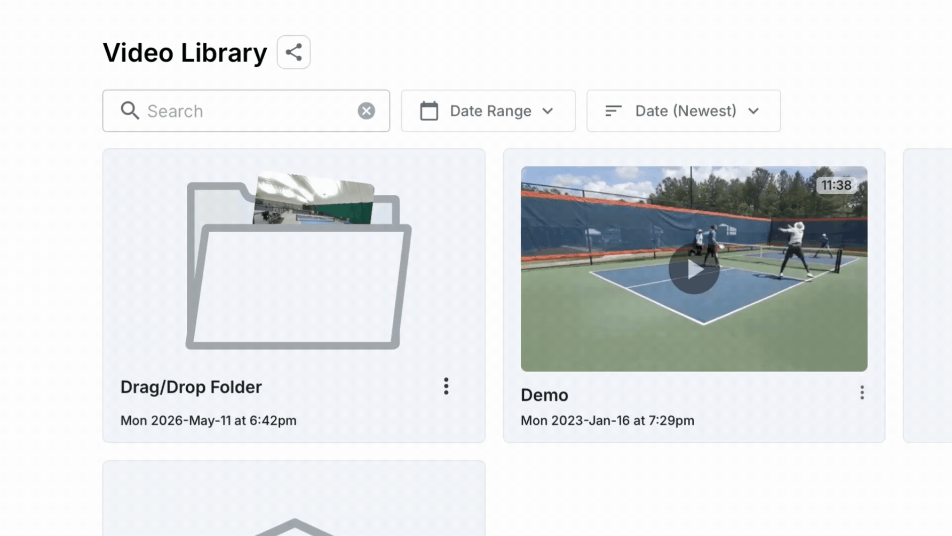
Task: Expand the Date Range dropdown chevron
Action: click(548, 111)
